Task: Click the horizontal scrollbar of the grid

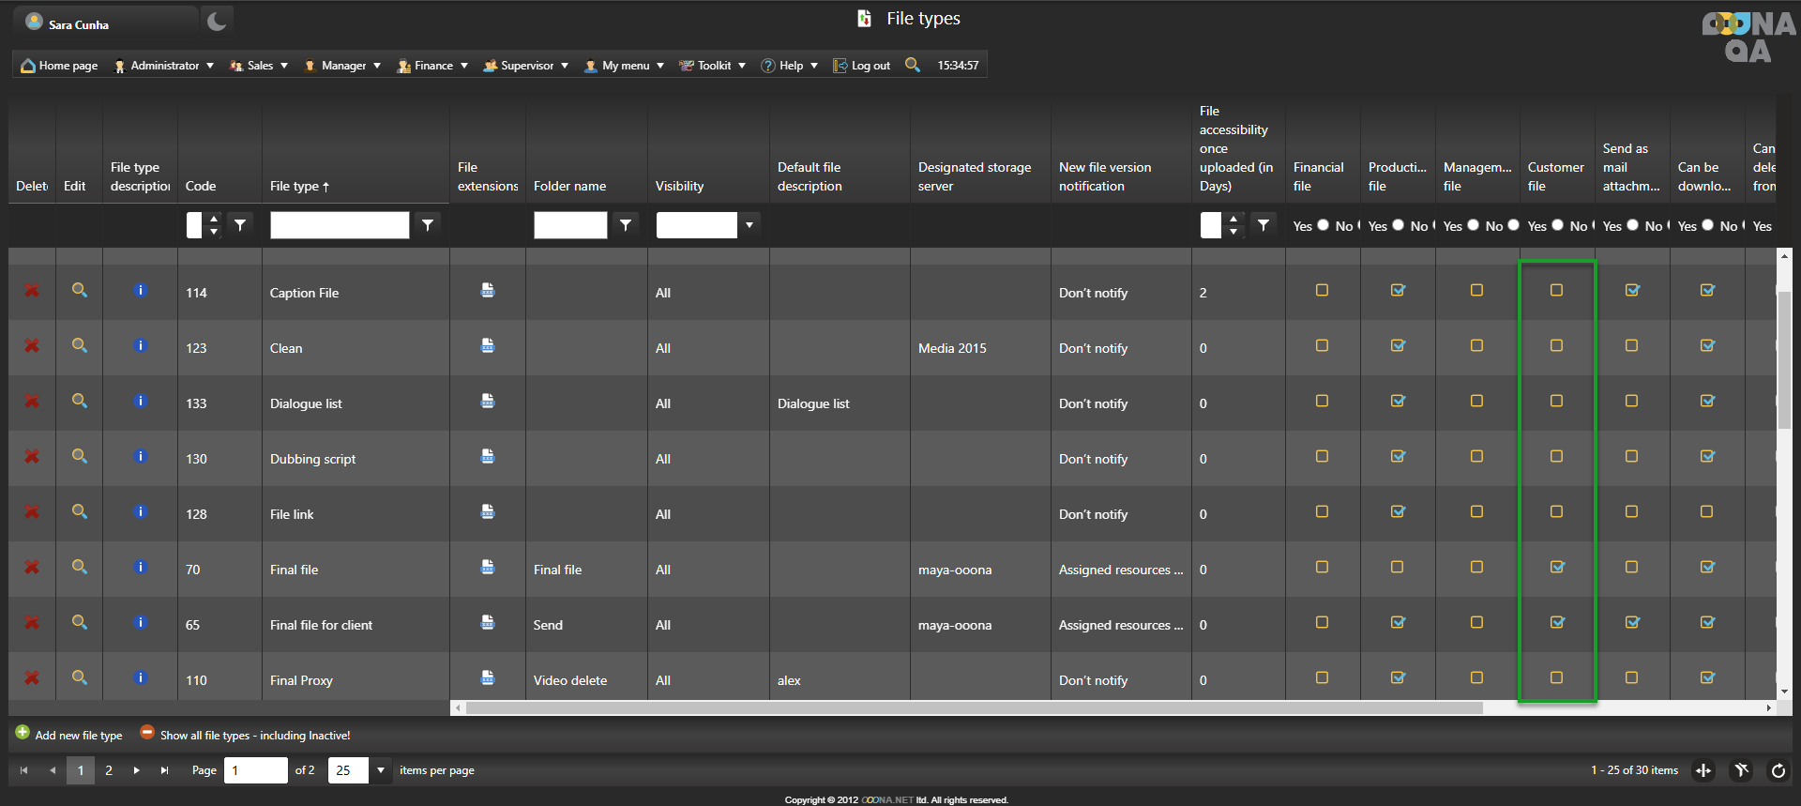Action: pos(974,708)
